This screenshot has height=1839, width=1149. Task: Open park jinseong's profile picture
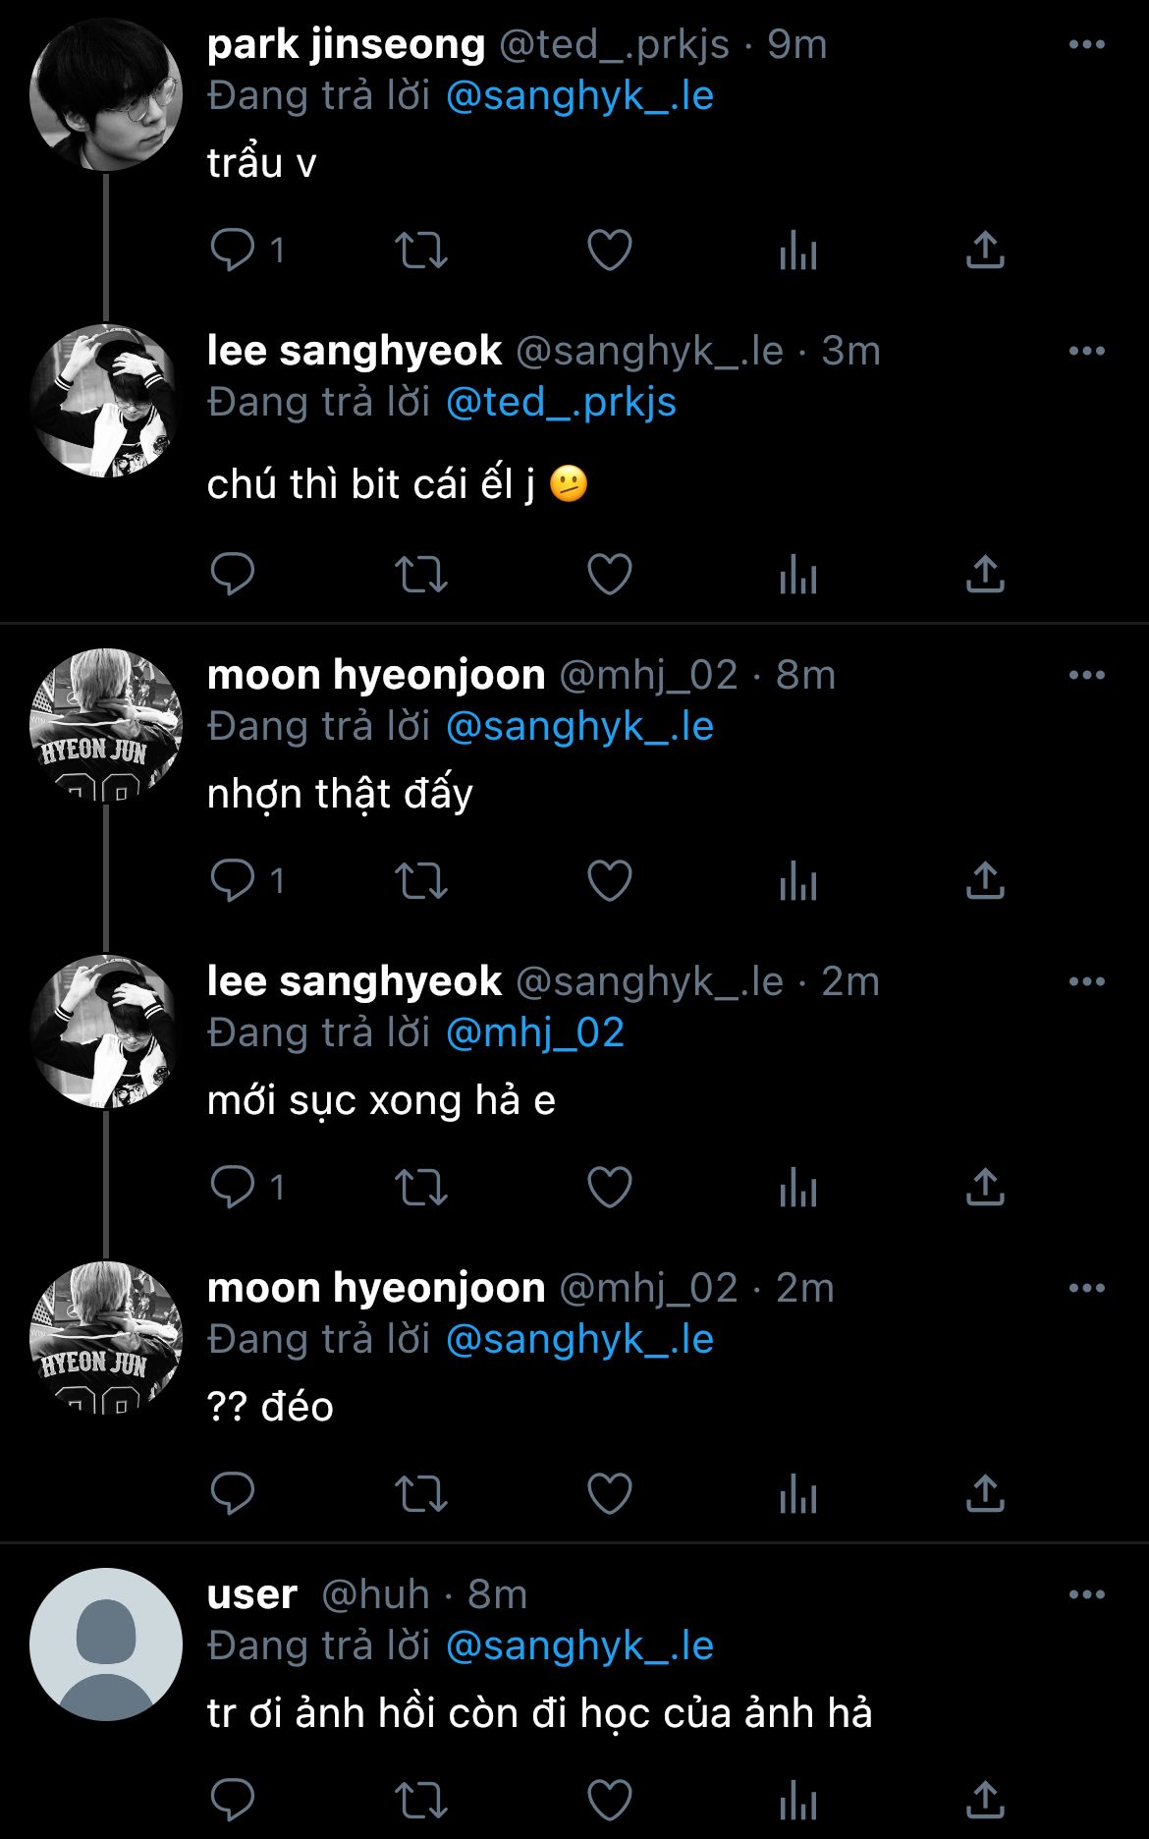106,95
